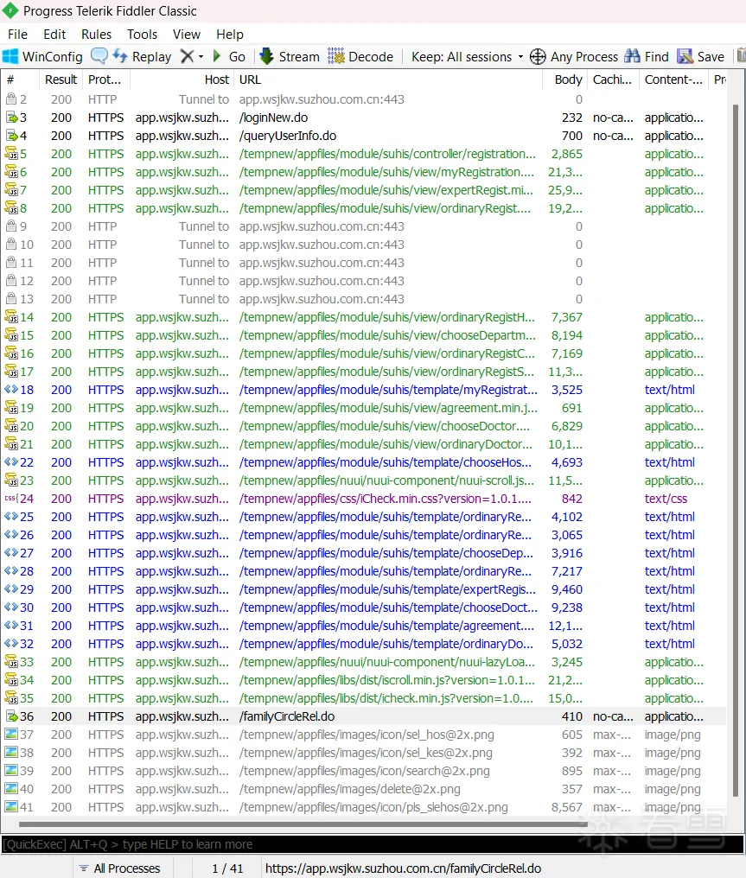Click the Stream button label
Screen dimensions: 746x878
(299, 56)
